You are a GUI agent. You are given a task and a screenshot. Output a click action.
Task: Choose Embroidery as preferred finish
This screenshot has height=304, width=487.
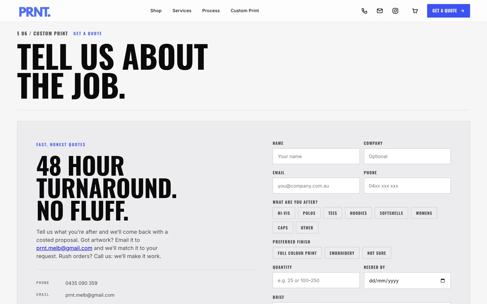click(x=342, y=253)
